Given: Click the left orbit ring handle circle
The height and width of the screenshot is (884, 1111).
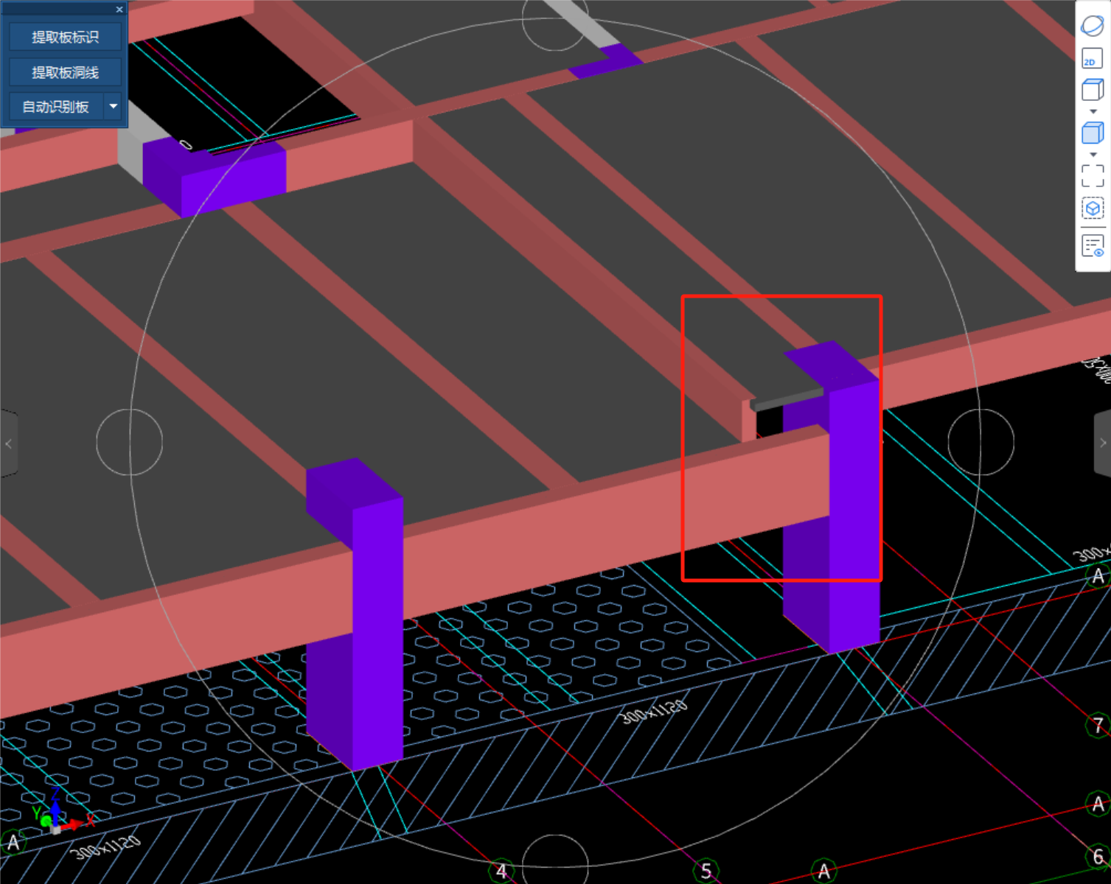Looking at the screenshot, I should (x=130, y=442).
